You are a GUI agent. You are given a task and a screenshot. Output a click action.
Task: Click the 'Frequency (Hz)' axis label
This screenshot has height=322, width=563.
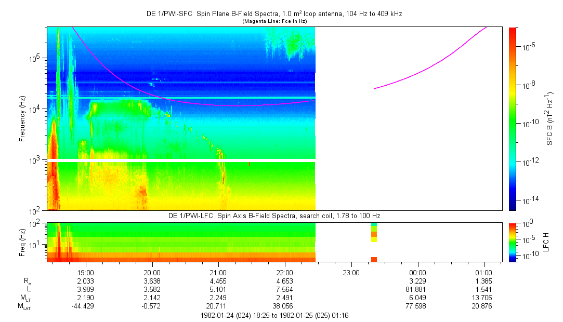pos(22,119)
